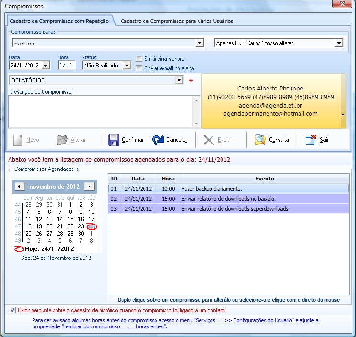Screen dimensions: 356x337
Task: Open the Data date picker dropdown
Action: coord(45,66)
